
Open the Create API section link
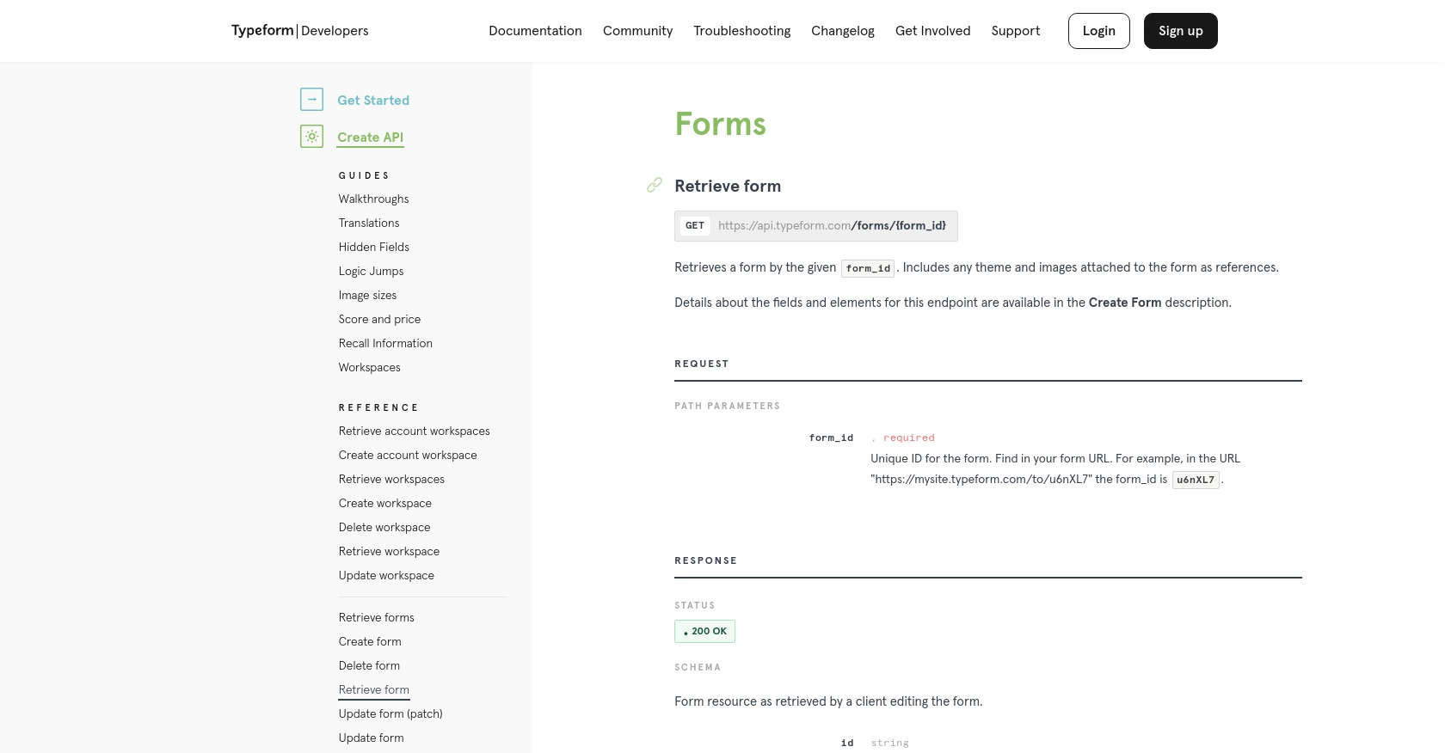tap(370, 138)
